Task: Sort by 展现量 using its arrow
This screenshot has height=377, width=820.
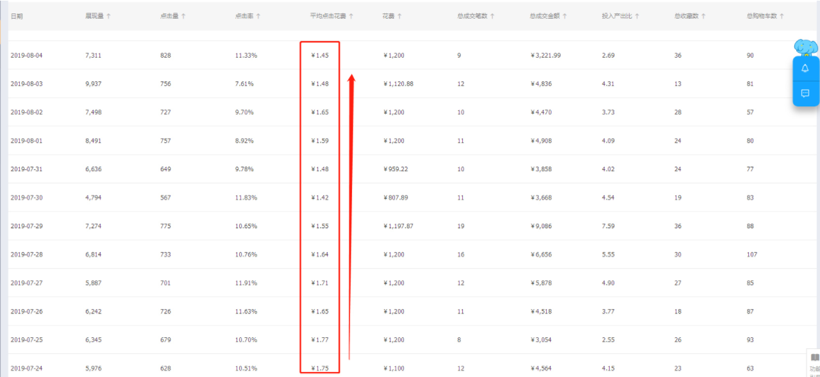Action: click(109, 16)
